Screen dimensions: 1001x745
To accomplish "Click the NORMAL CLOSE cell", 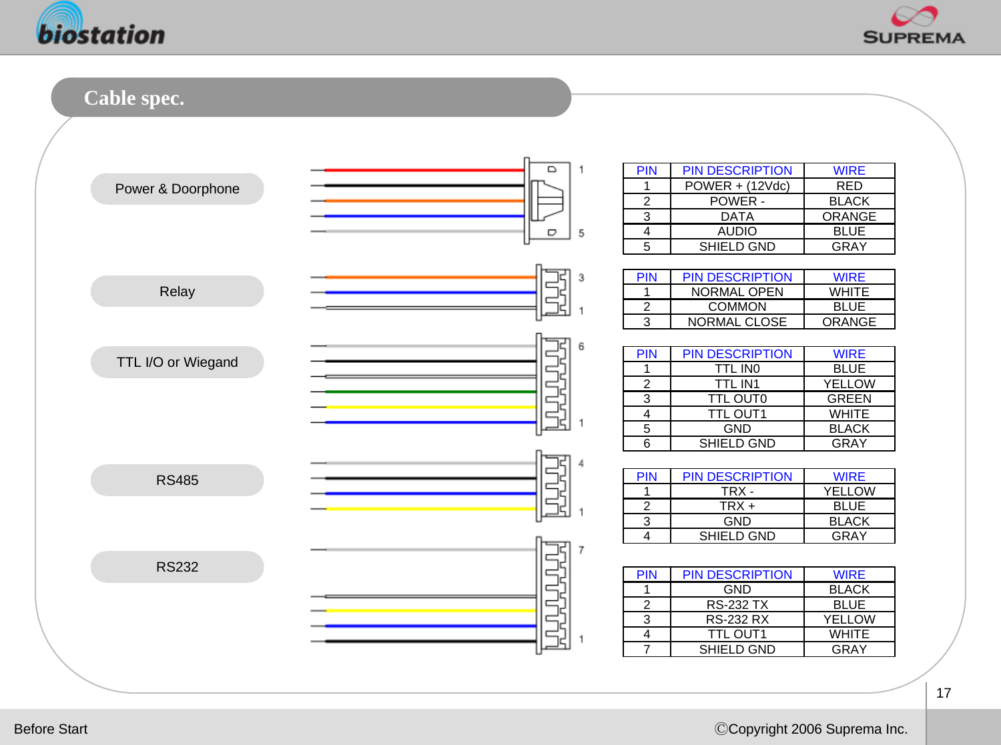I will click(x=737, y=322).
